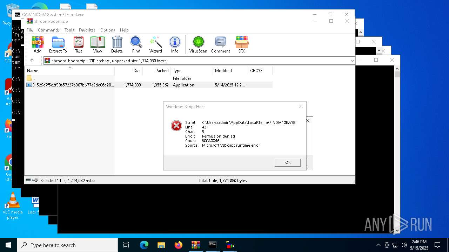The width and height of the screenshot is (449, 252).
Task: Open the notification center icon
Action: tap(437, 245)
